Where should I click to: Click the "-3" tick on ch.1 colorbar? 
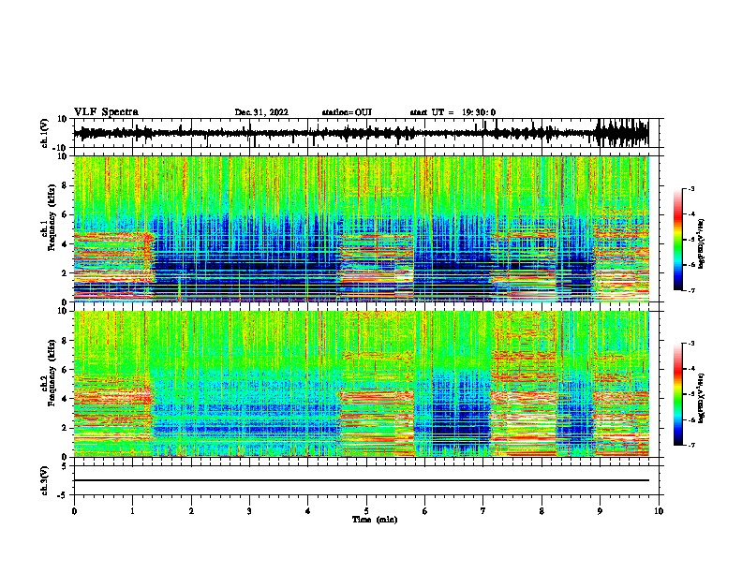point(691,189)
